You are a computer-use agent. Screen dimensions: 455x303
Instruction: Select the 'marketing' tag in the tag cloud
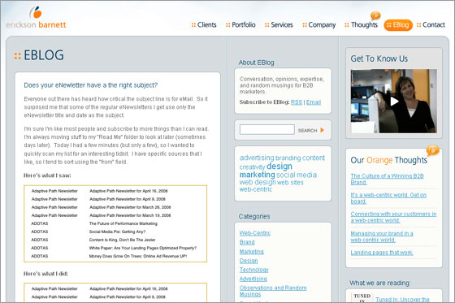(257, 175)
